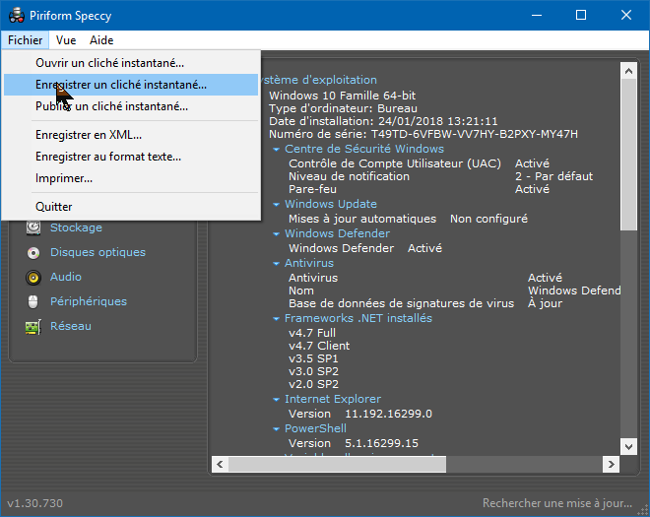
Task: Click the horizontal scrollbar thumb
Action: [x=337, y=465]
